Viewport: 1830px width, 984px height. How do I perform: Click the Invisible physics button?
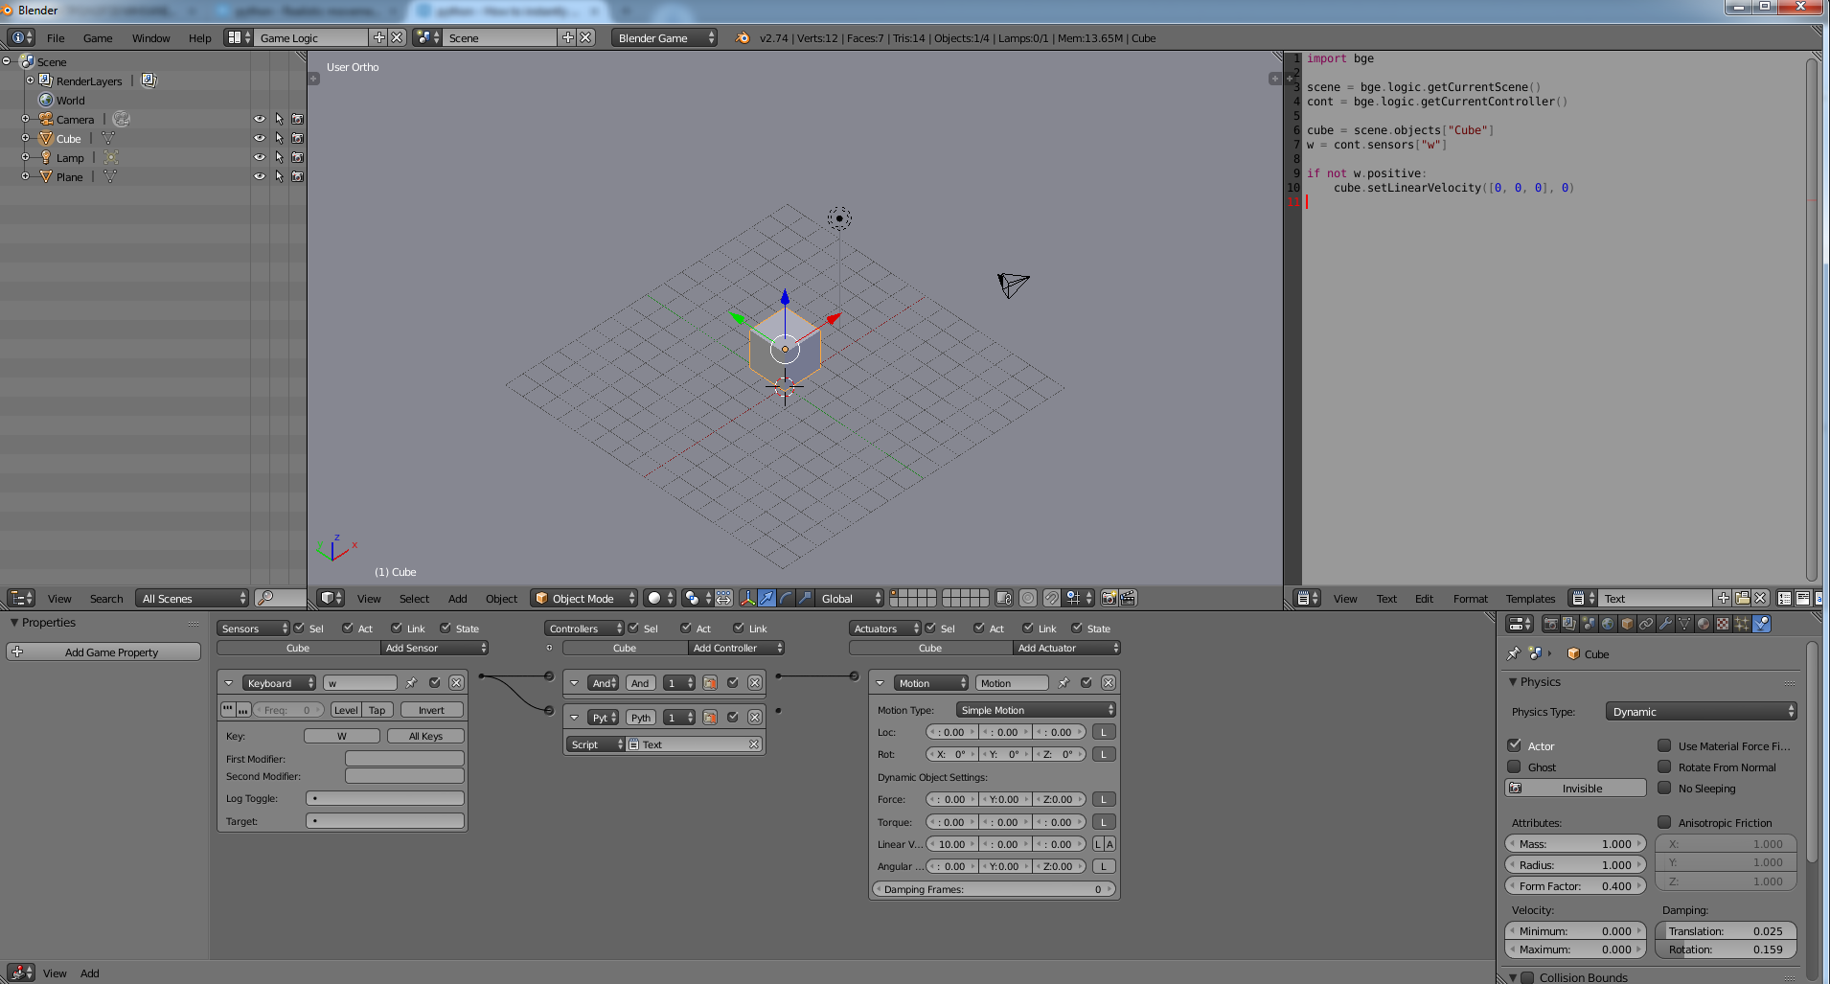coord(1575,788)
